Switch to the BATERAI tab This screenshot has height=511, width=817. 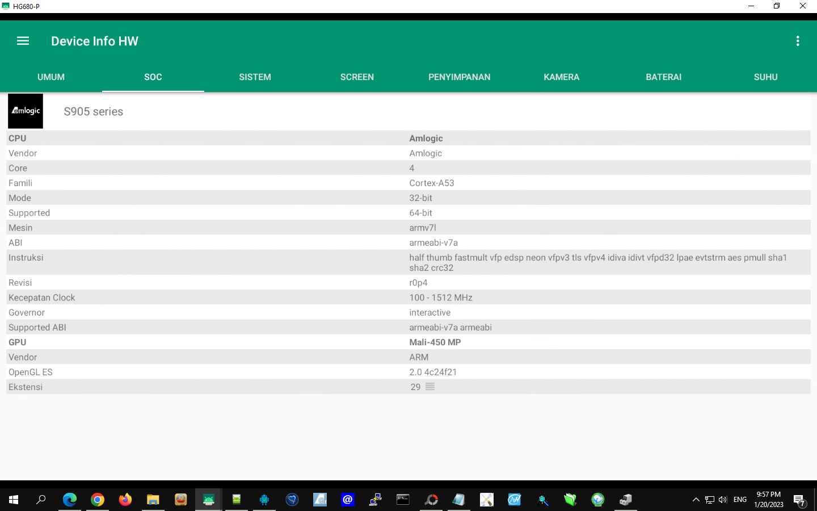coord(664,77)
